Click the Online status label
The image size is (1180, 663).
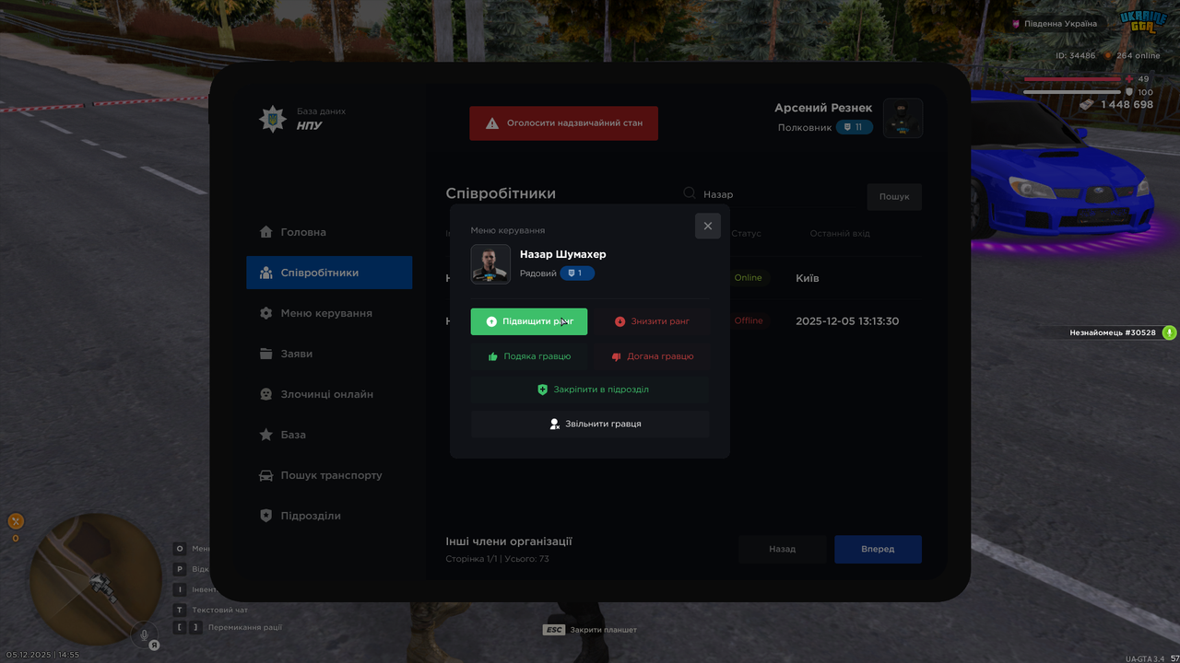click(x=749, y=278)
